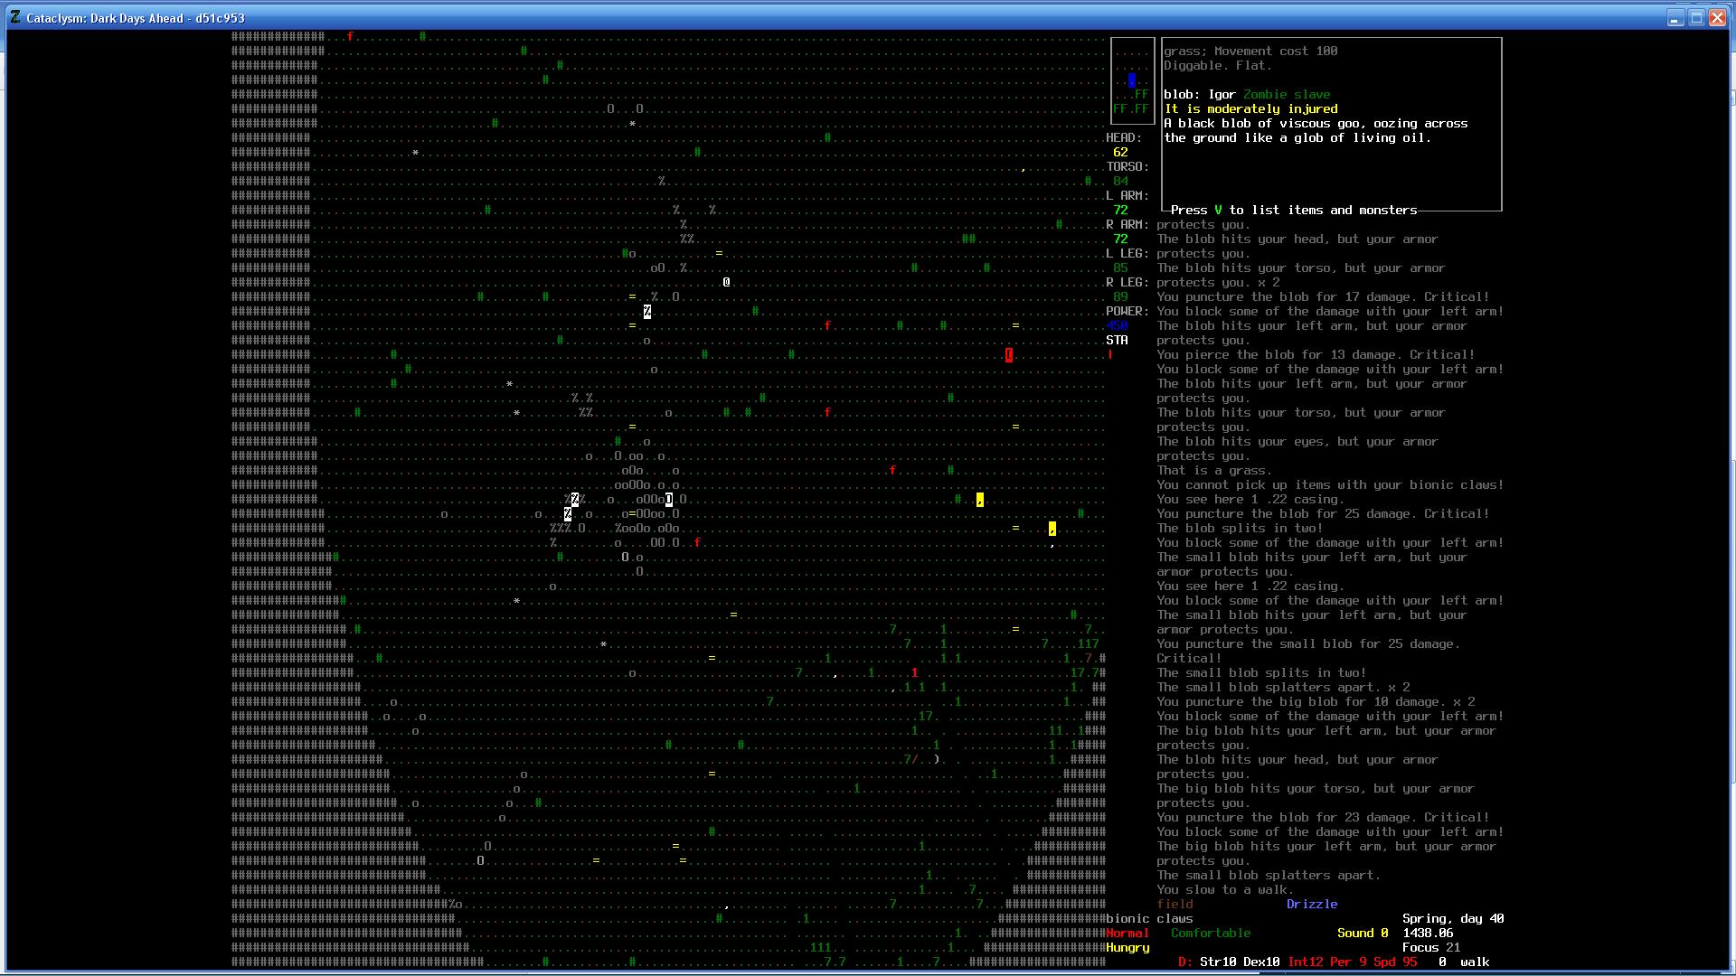Click the 'walk' movement mode indicator
Viewport: 1736px width, 976px height.
[x=1474, y=962]
